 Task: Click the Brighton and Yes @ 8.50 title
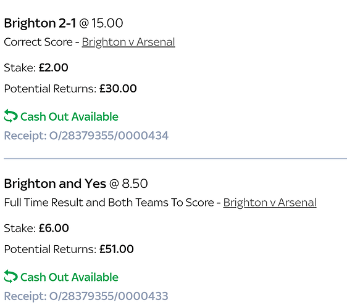(76, 184)
